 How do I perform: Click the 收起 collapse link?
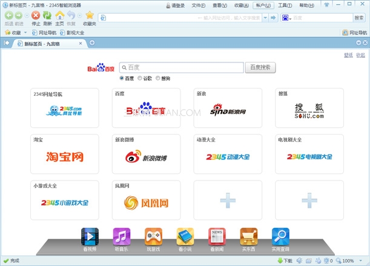(x=360, y=55)
